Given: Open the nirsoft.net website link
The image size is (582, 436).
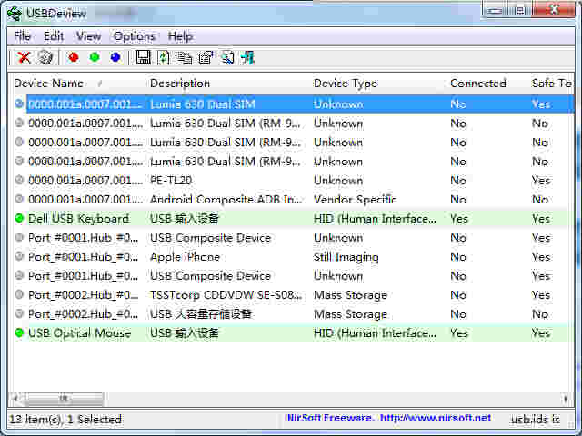Looking at the screenshot, I should pos(435,419).
